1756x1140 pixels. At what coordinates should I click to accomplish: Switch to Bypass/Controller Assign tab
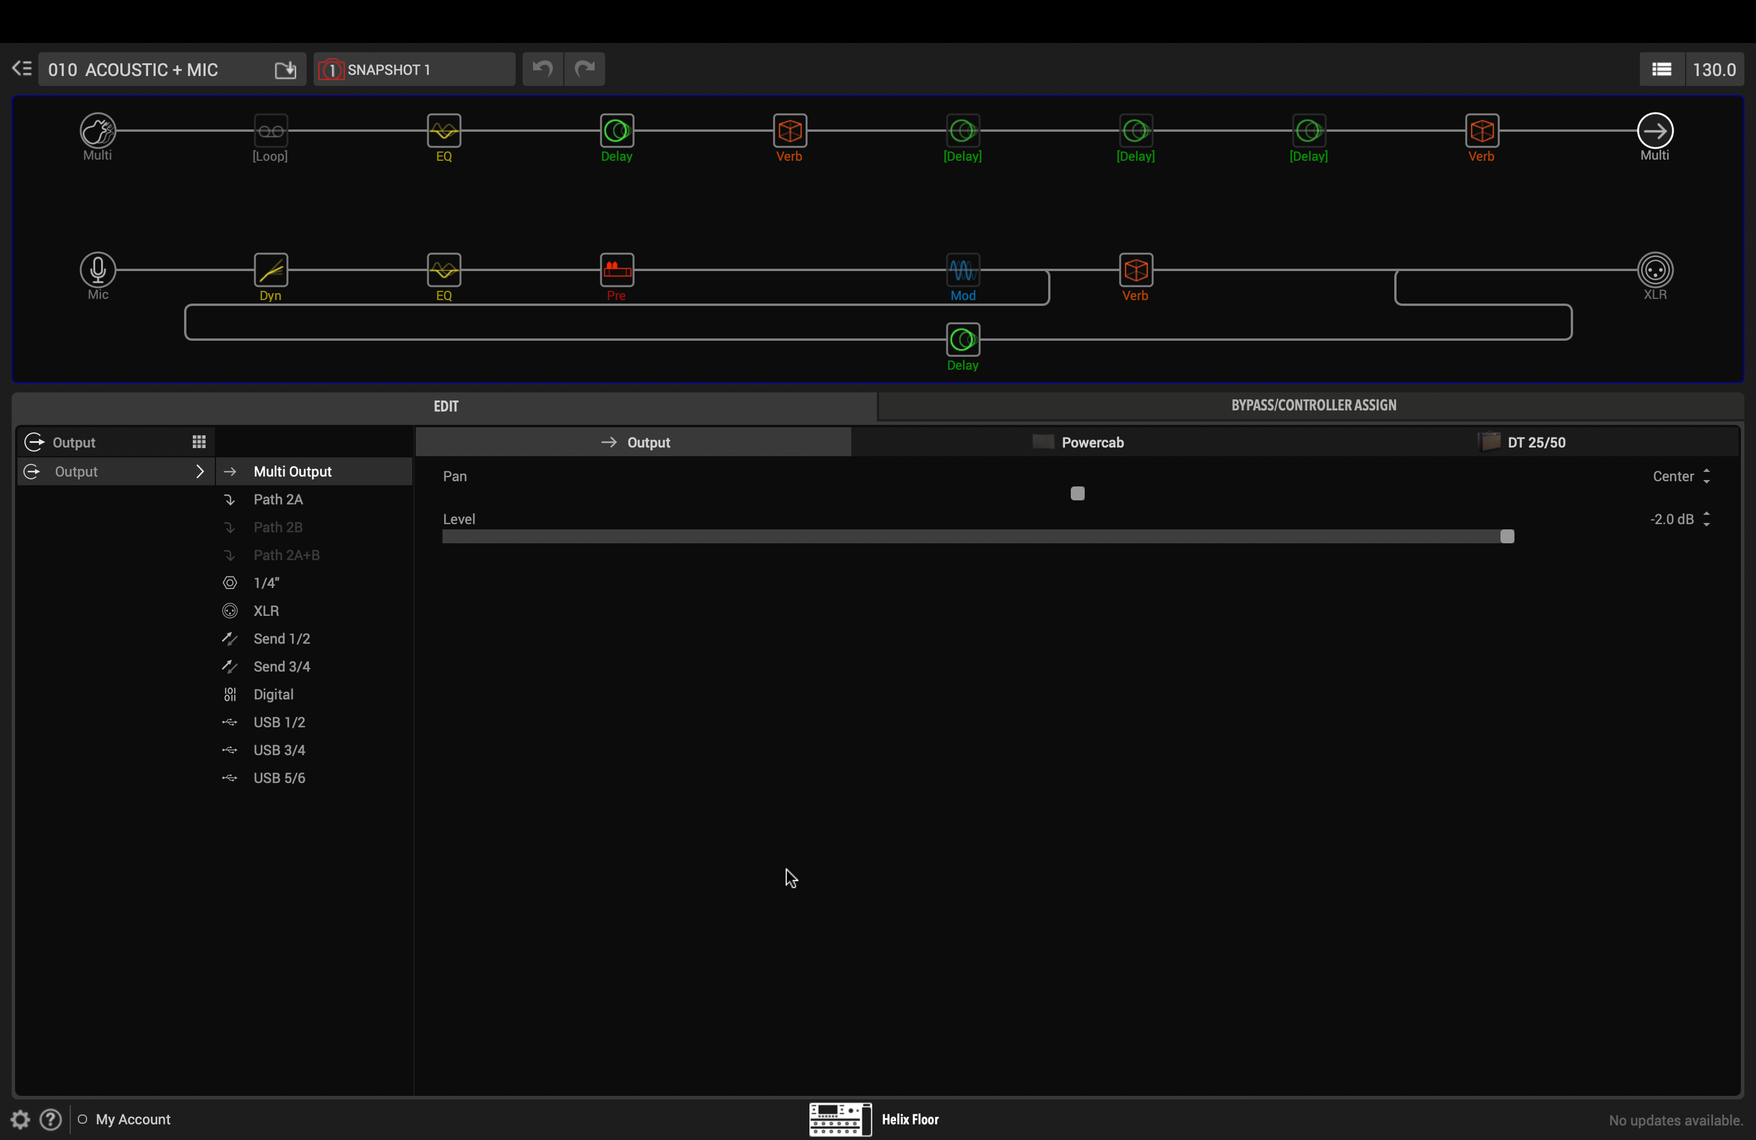[x=1314, y=405]
